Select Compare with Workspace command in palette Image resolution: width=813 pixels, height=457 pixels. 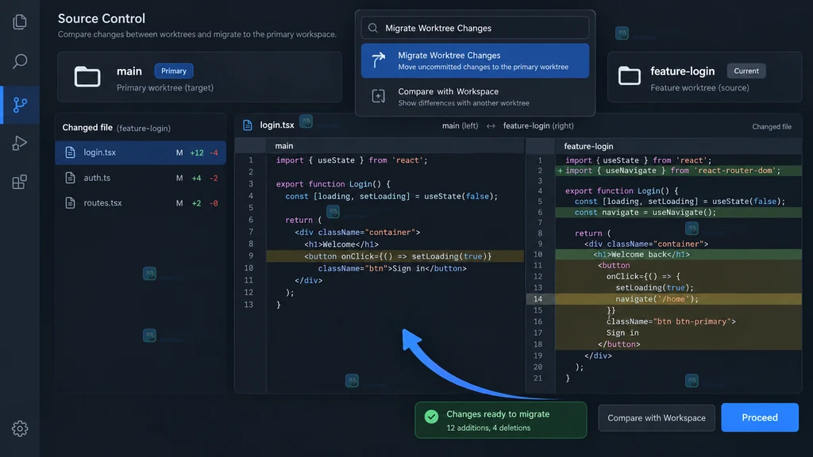(x=475, y=97)
